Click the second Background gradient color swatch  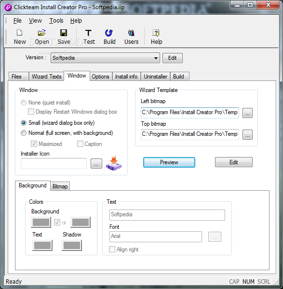81,222
